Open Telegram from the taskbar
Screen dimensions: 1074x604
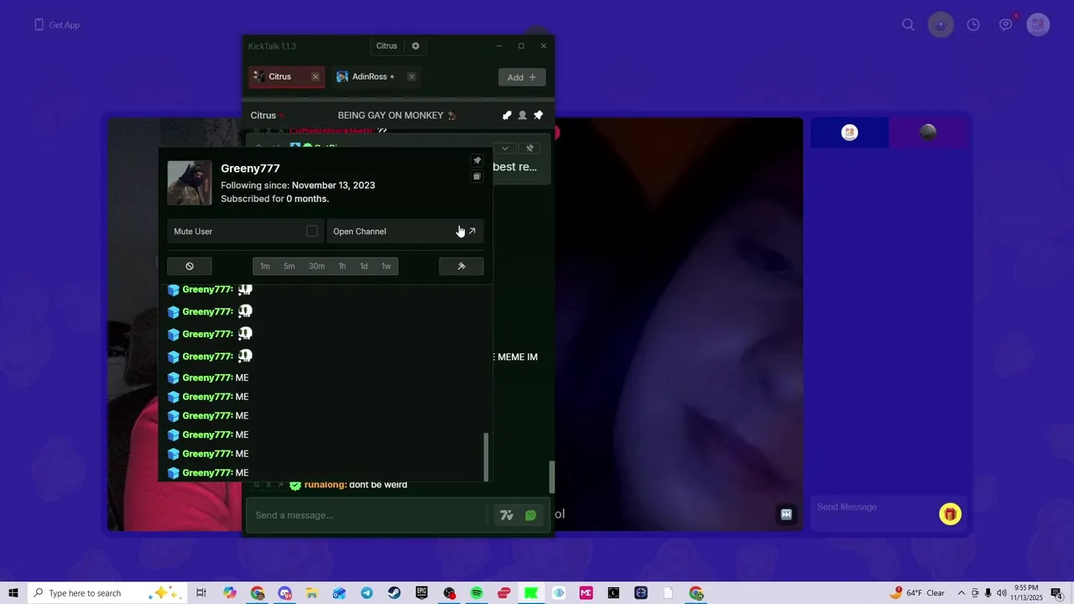click(367, 593)
